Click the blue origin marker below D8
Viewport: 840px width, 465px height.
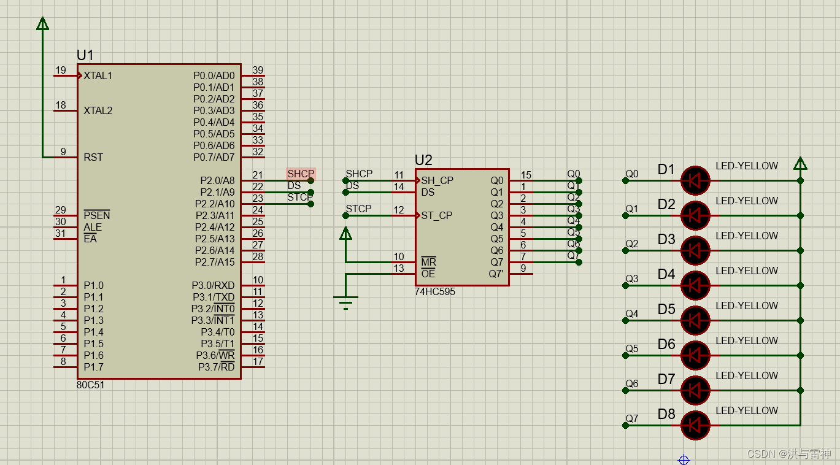coord(684,460)
